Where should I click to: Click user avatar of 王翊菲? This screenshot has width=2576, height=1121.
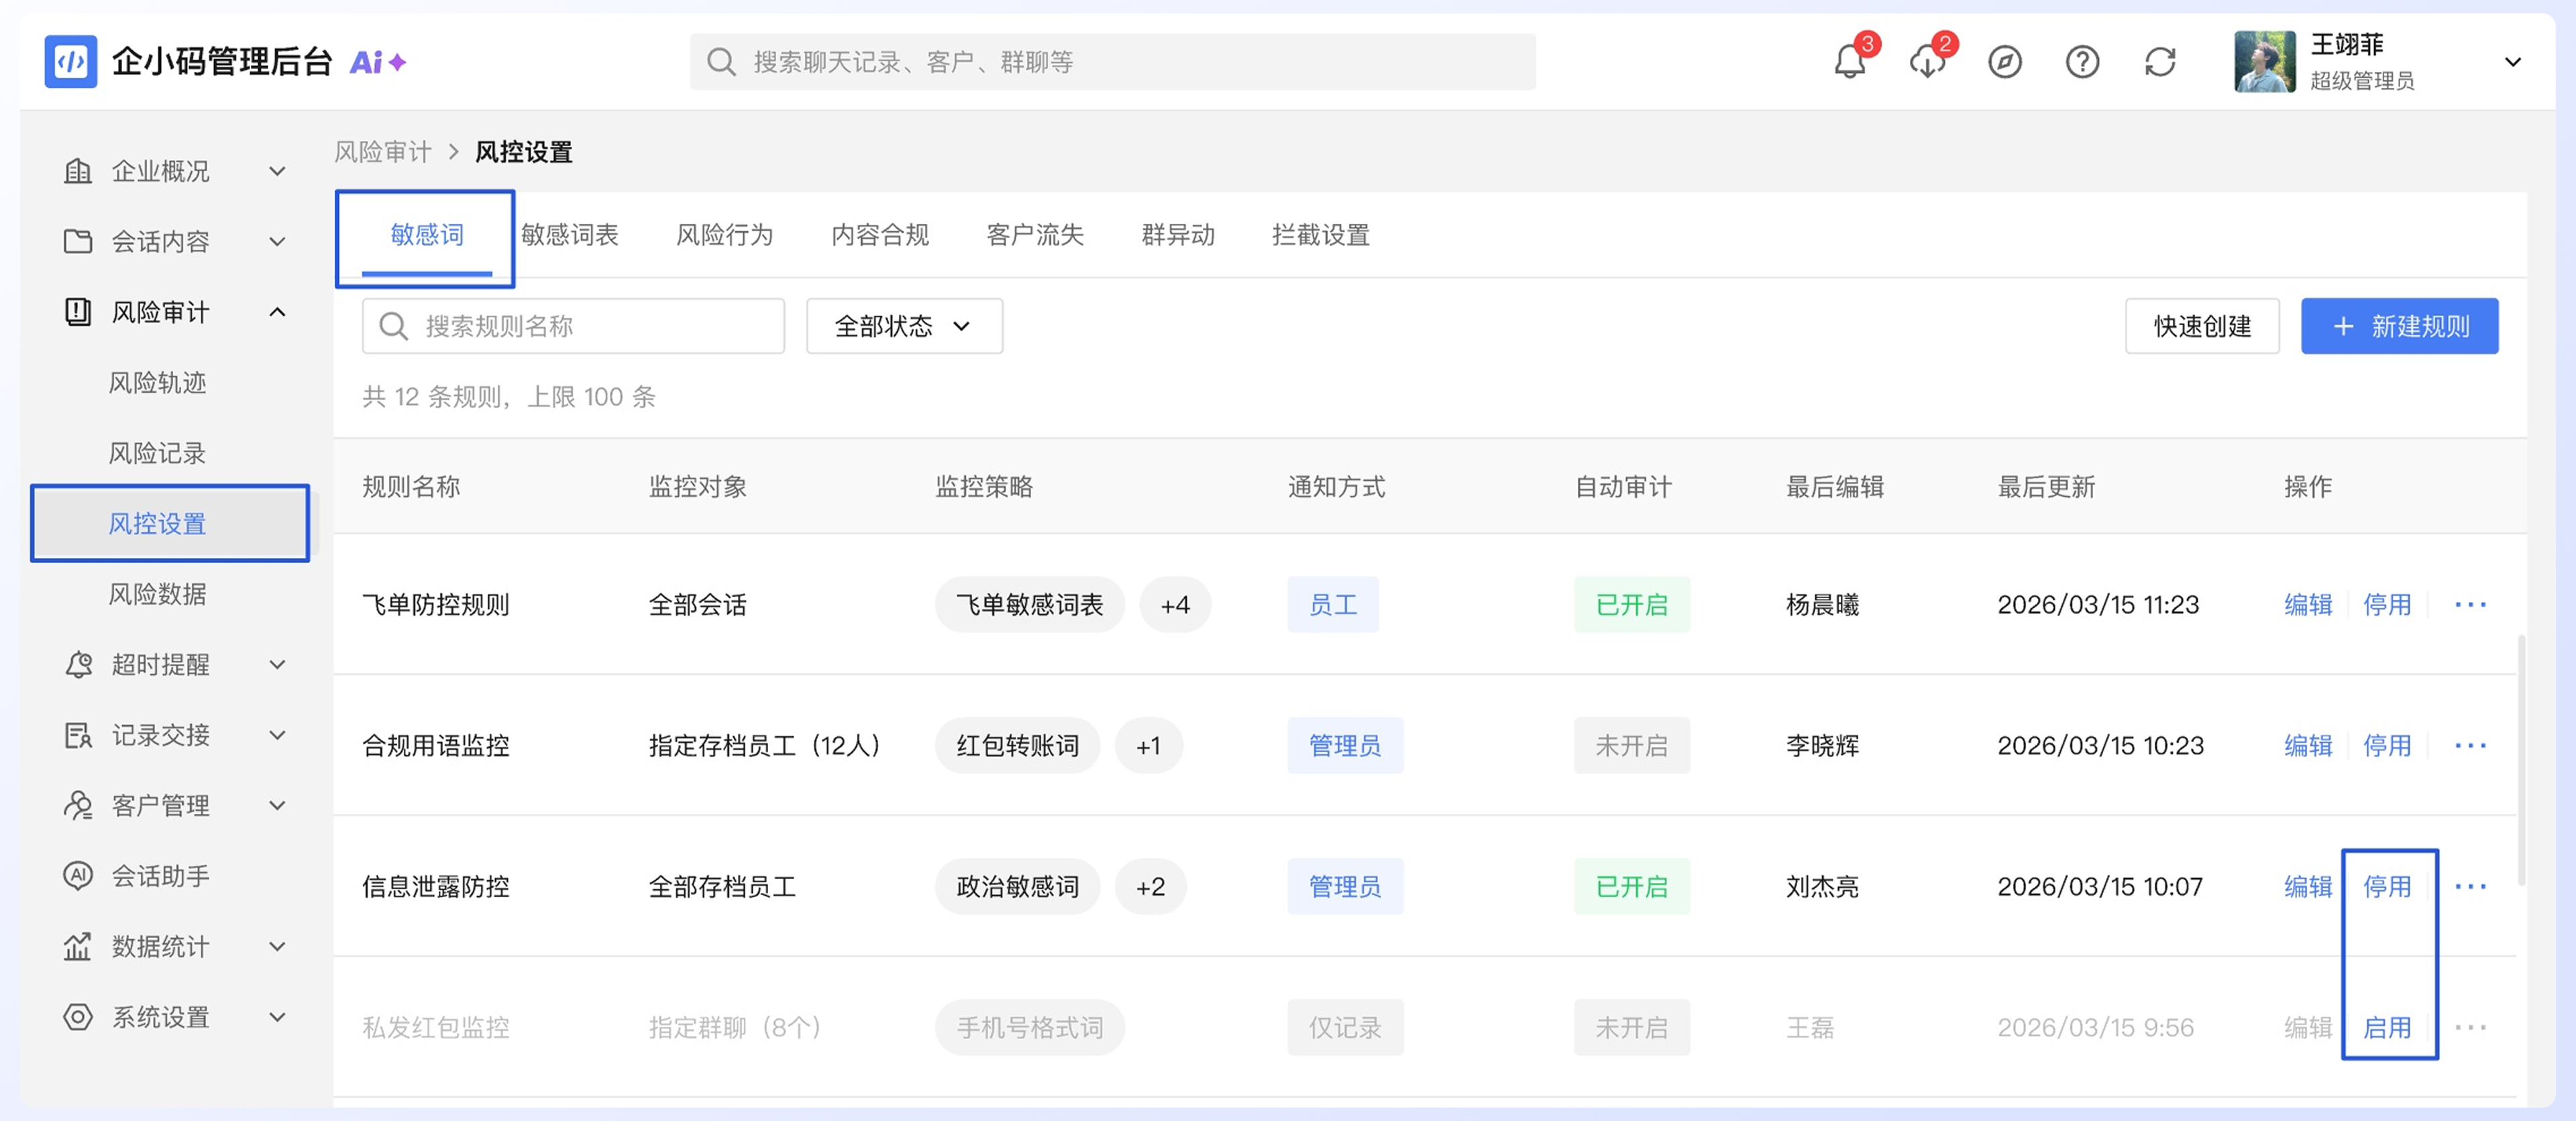pos(2265,62)
